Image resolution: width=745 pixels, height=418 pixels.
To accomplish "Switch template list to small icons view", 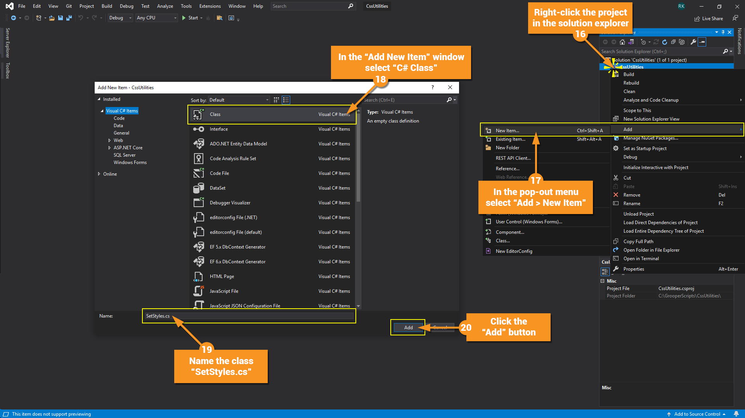I will [276, 100].
